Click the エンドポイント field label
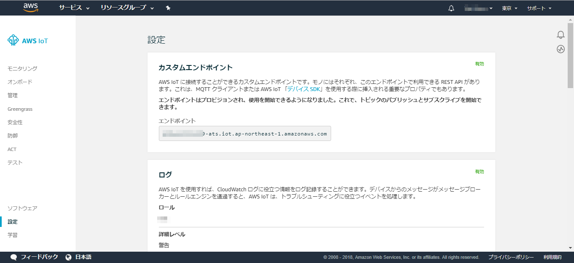Viewport: 574px width, 263px height. click(177, 121)
